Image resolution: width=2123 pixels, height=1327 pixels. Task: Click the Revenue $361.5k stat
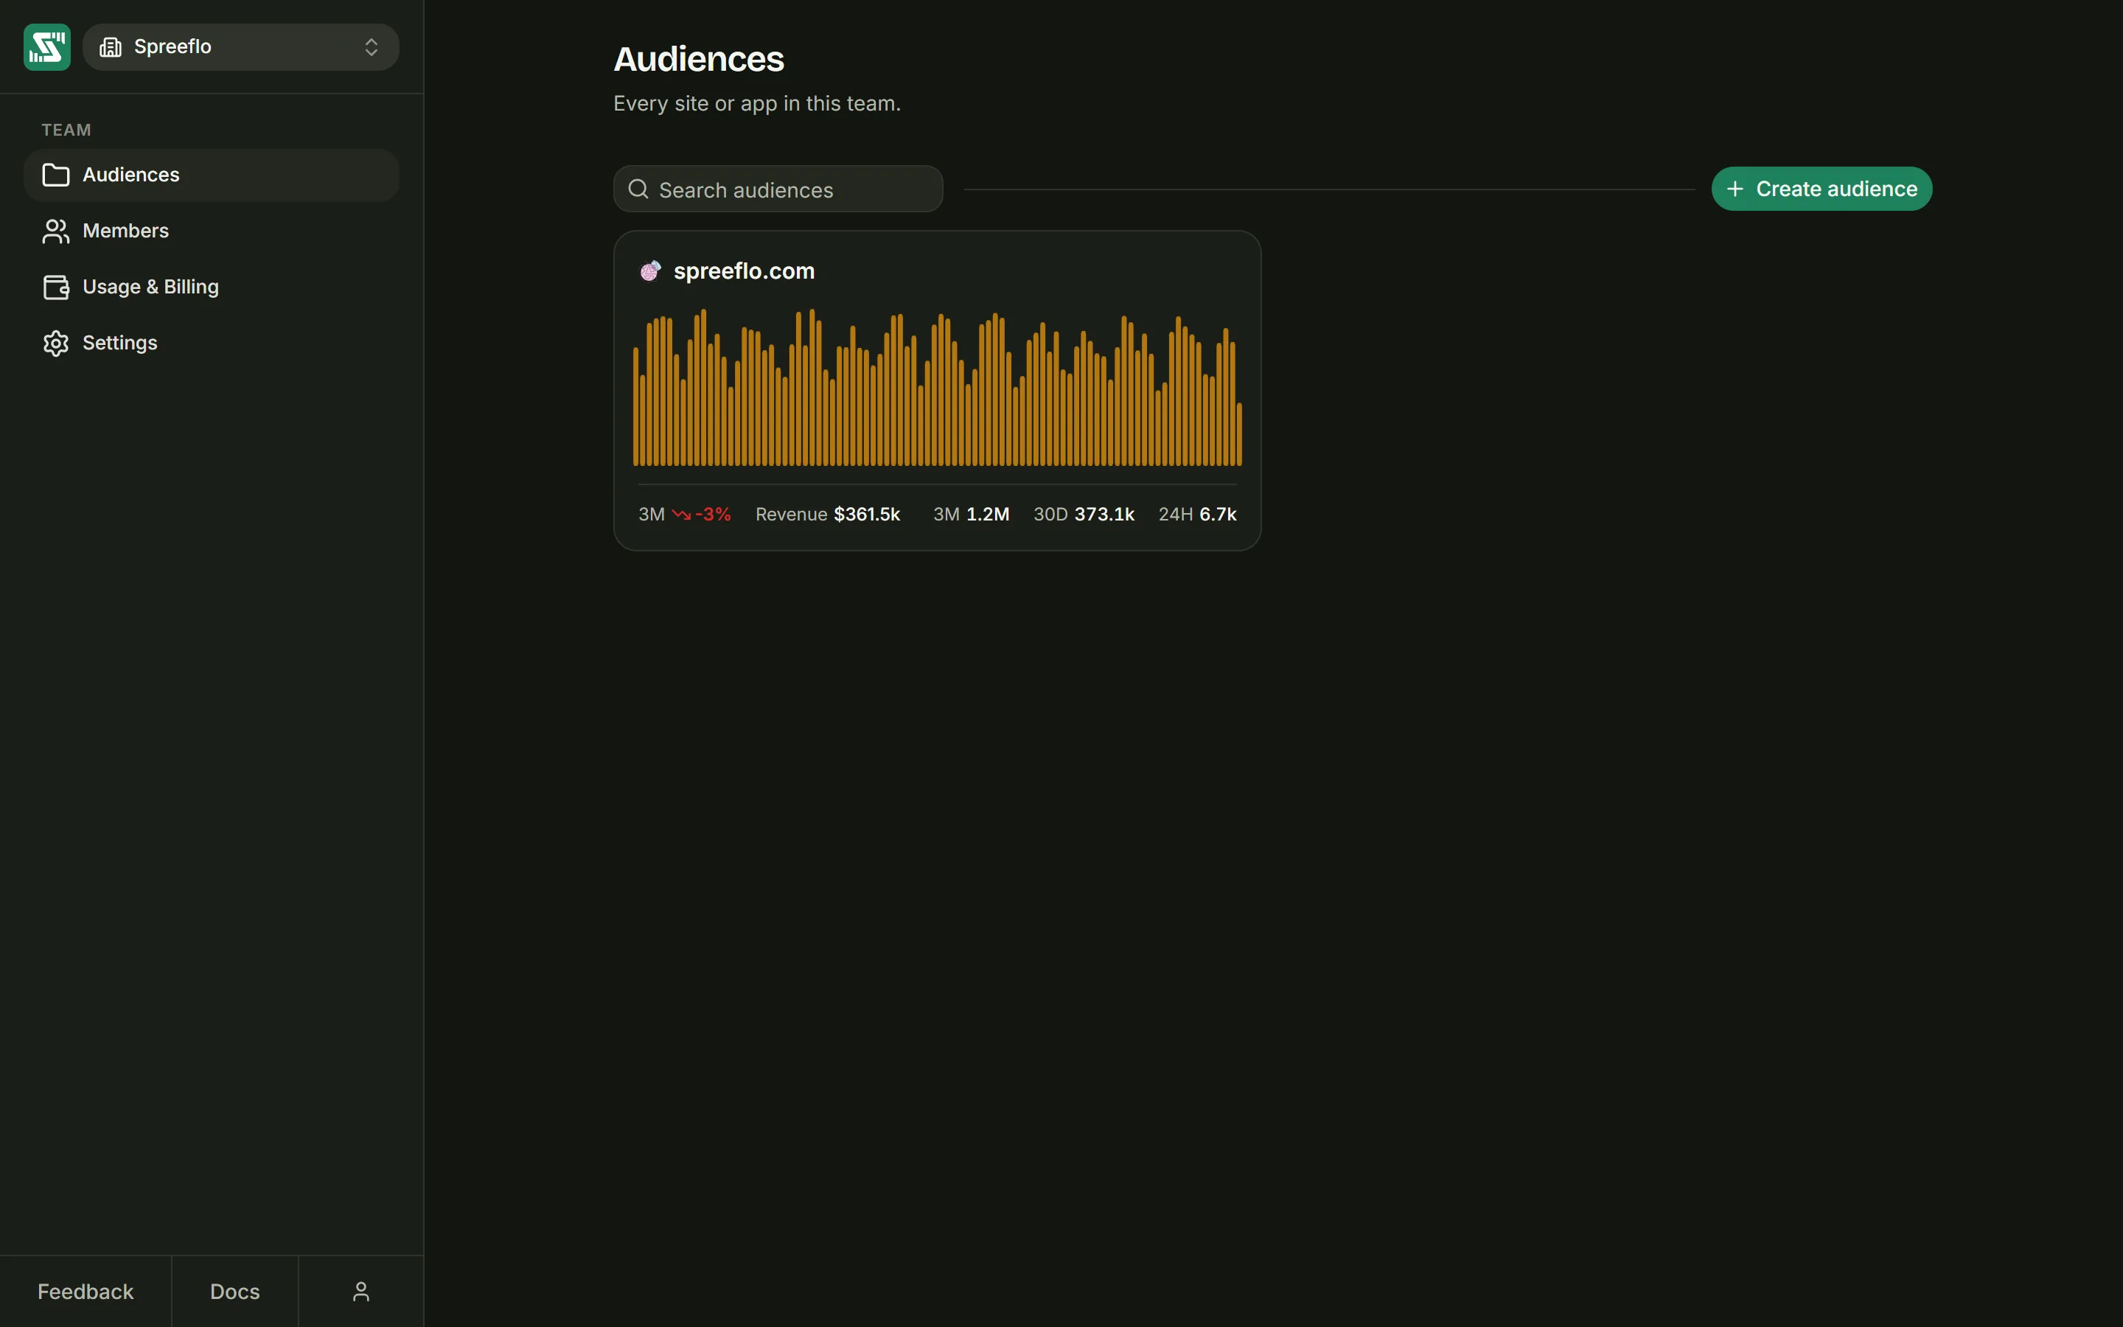click(827, 515)
